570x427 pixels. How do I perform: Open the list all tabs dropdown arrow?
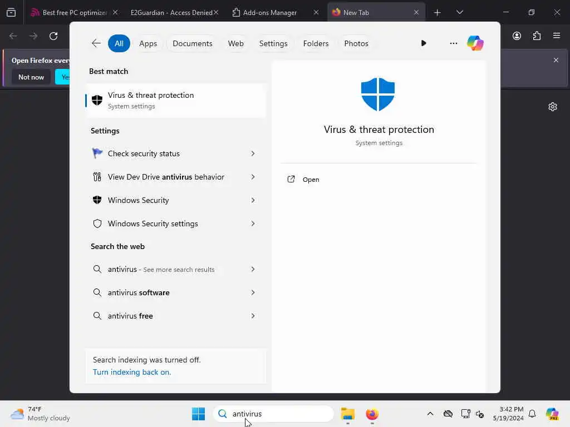tap(459, 12)
